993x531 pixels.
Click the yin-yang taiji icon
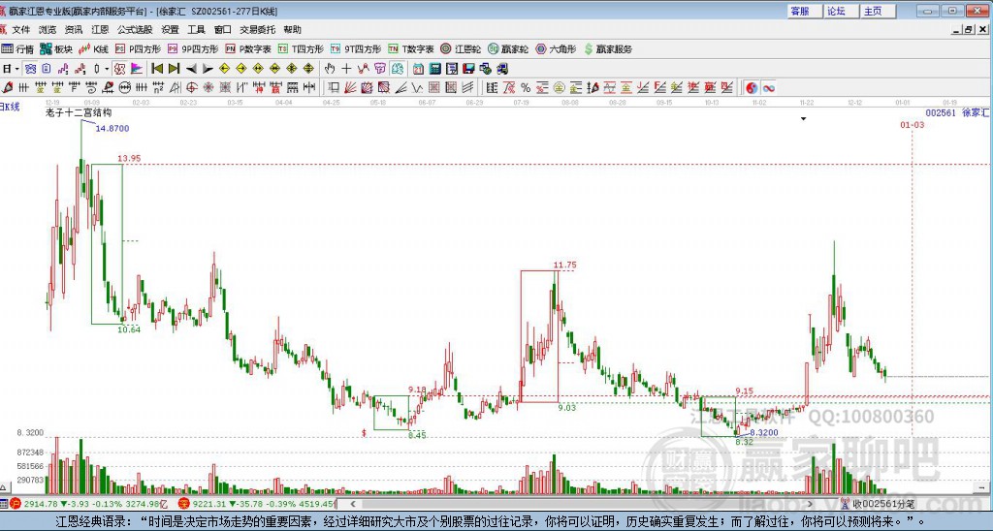[752, 88]
